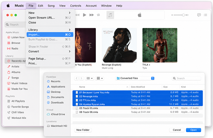Click the Cancel button

tap(177, 130)
